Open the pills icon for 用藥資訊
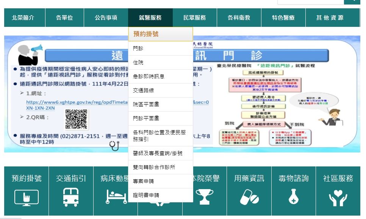The width and height of the screenshot is (366, 219). tap(249, 197)
